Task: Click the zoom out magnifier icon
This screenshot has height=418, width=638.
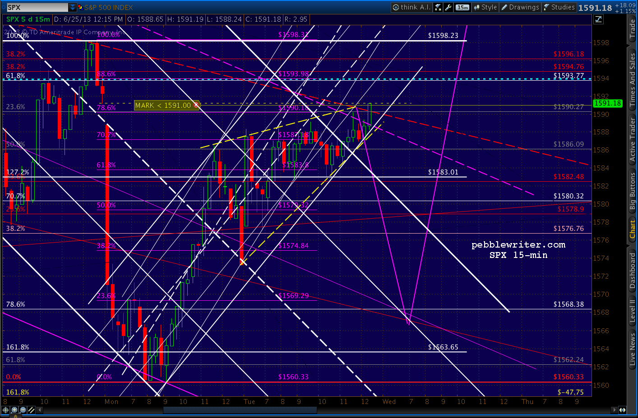Action: [x=23, y=410]
